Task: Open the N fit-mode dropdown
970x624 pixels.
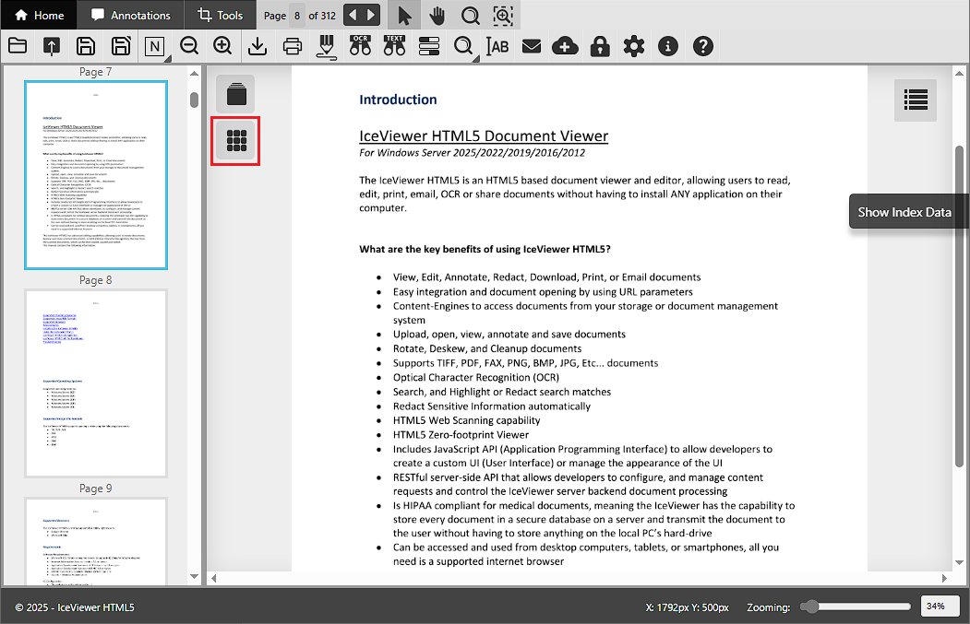Action: [x=154, y=46]
